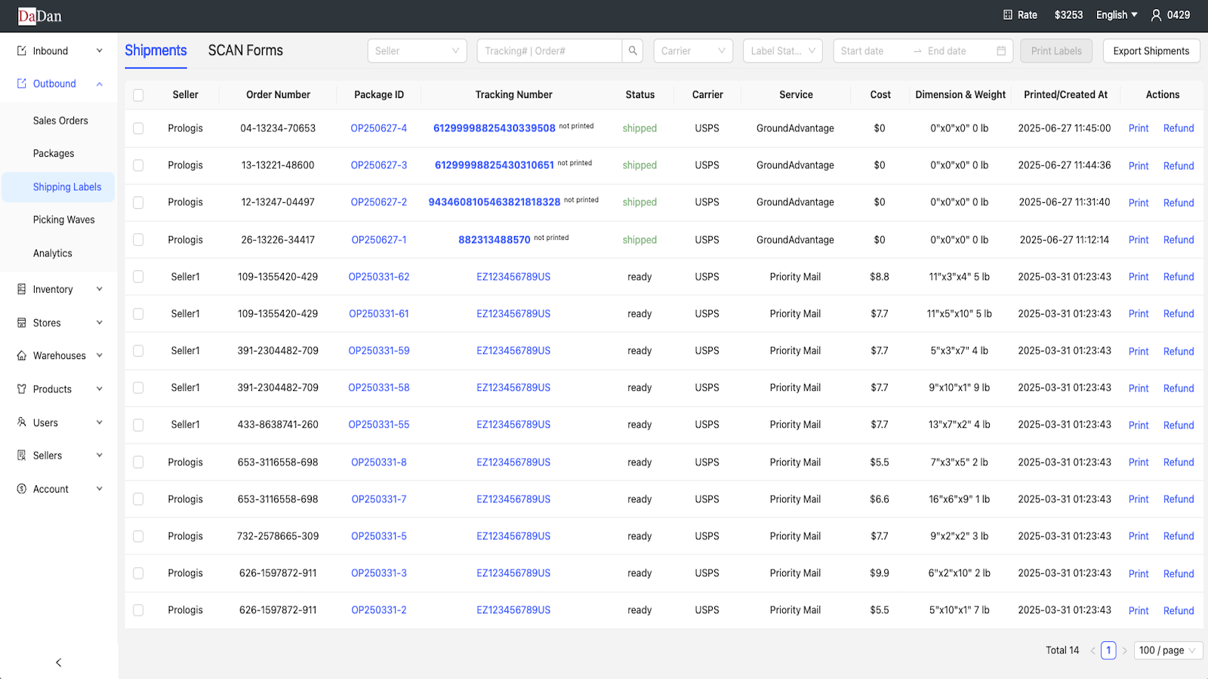Select Shipping Labels in the sidebar
1208x679 pixels.
tap(67, 186)
